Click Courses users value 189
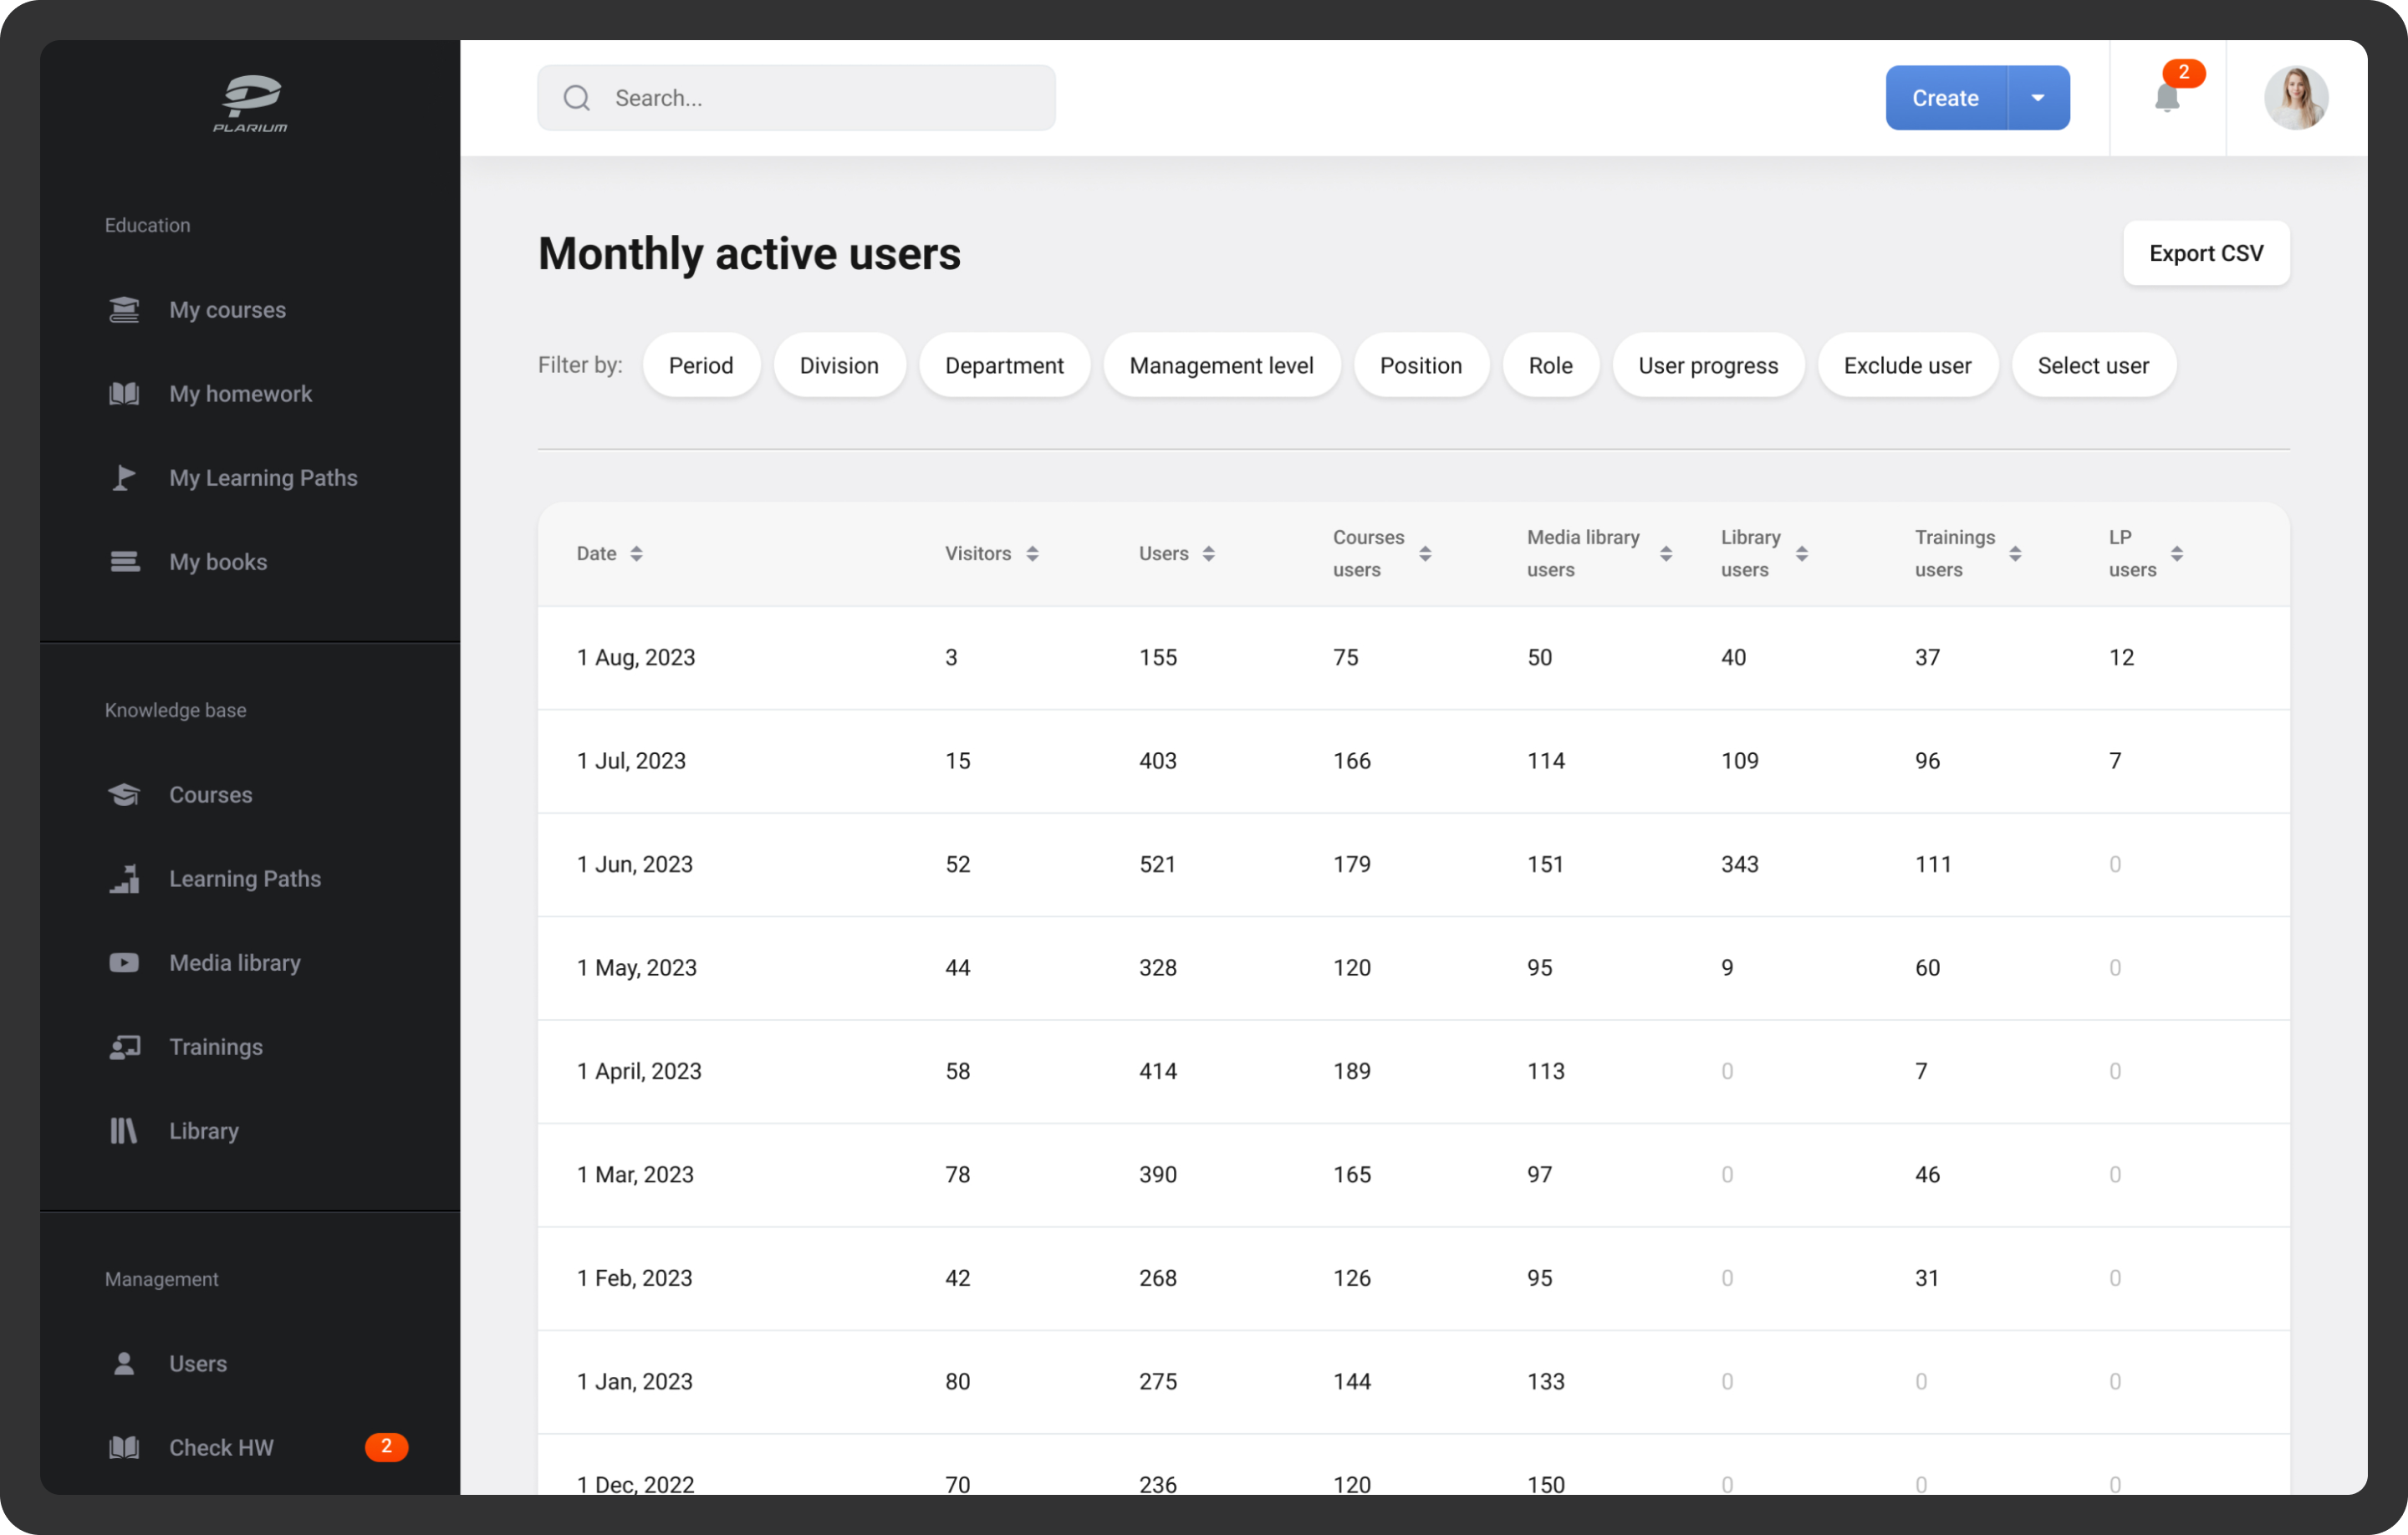Viewport: 2408px width, 1535px height. pos(1351,1071)
